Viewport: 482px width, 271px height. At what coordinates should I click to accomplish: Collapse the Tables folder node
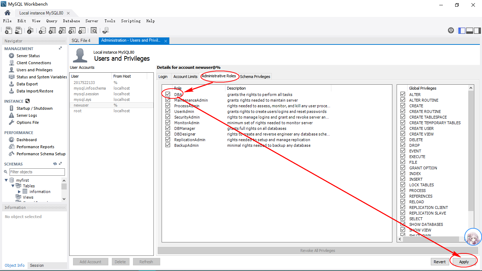click(13, 186)
